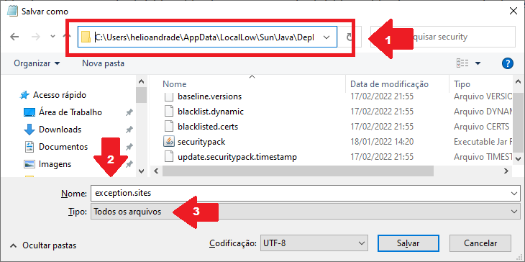Open the Organizar menu
The width and height of the screenshot is (525, 262).
click(37, 63)
